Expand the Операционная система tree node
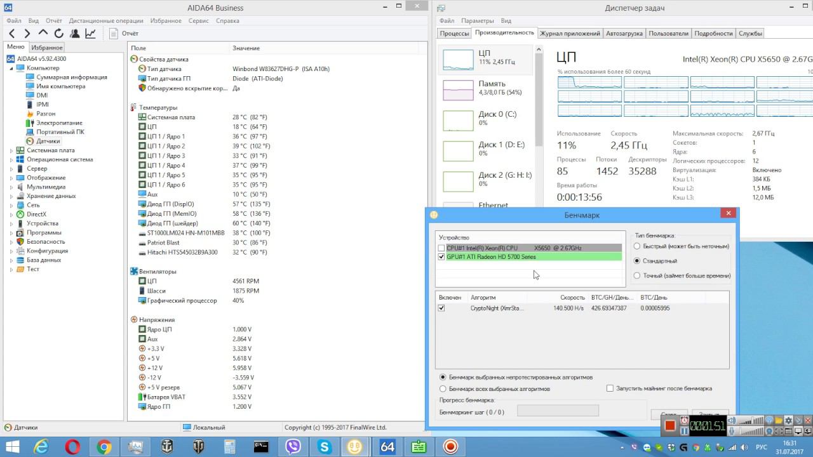 [x=11, y=159]
